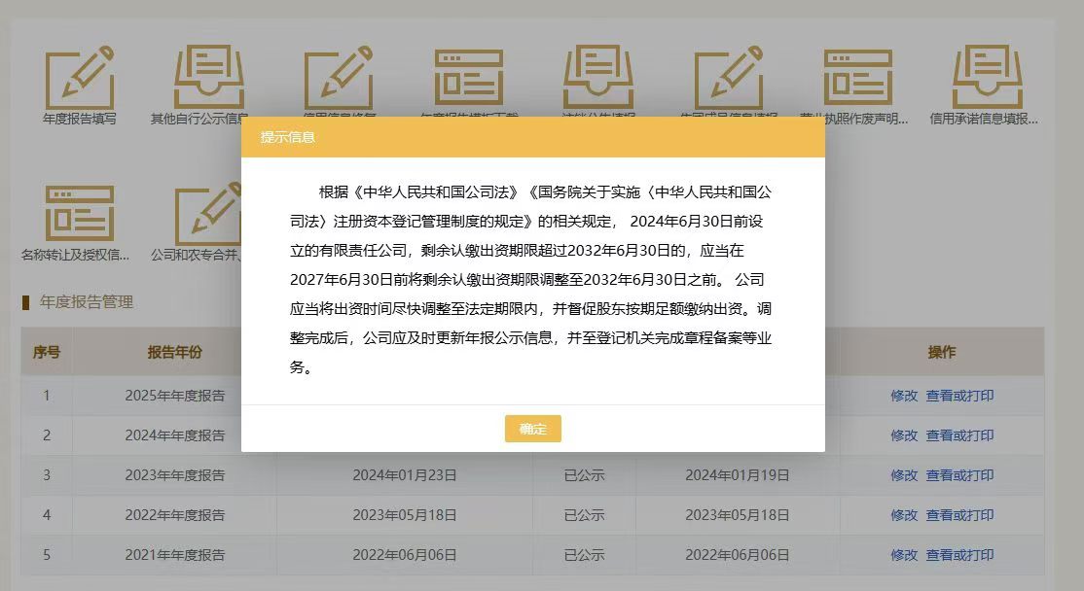Open the 营业执照作废声明 icon
This screenshot has height=591, width=1084.
click(858, 78)
